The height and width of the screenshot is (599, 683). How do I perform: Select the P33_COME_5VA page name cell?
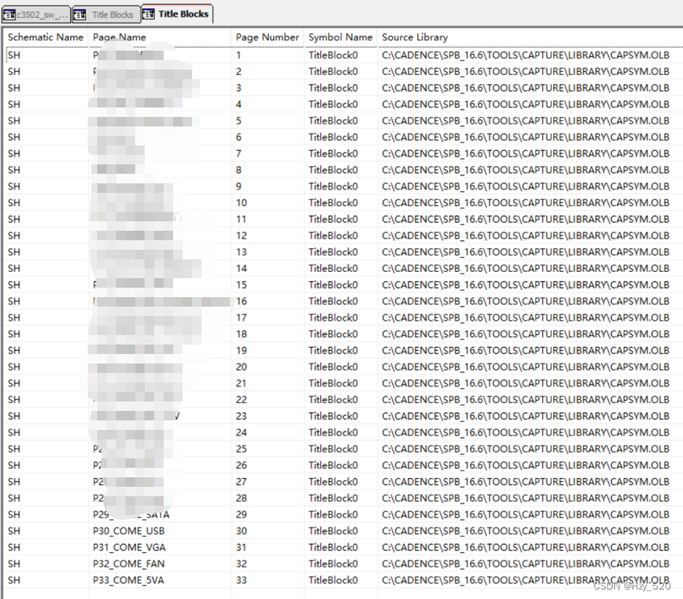point(129,580)
